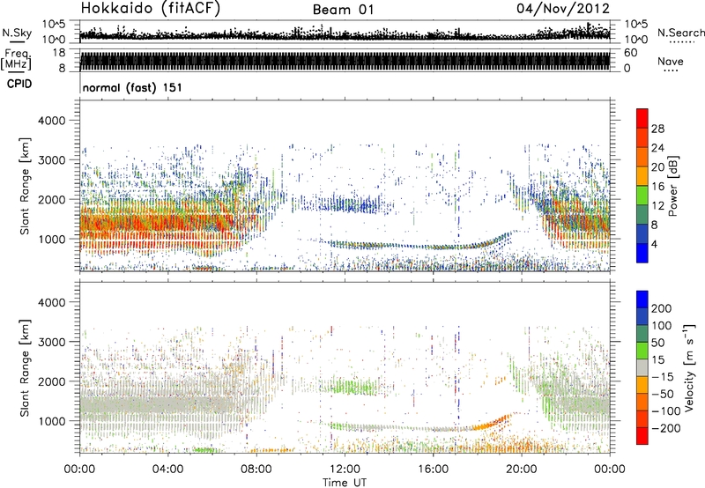
Task: Click the "N.Sky" axis label
Action: 17,33
